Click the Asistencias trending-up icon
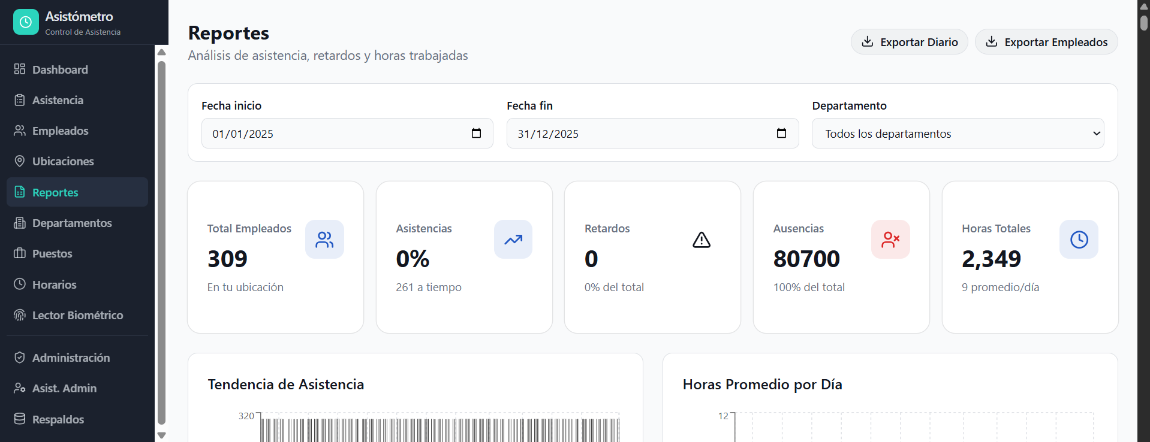This screenshot has height=442, width=1150. 513,240
